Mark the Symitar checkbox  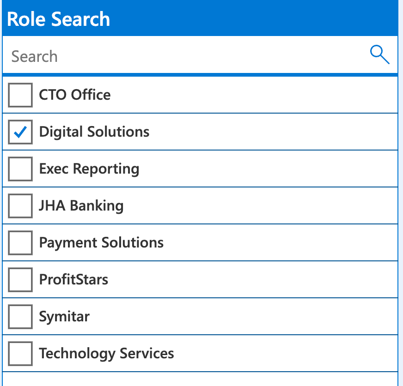[20, 317]
